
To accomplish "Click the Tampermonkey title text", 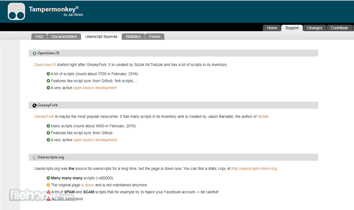I will [x=54, y=9].
